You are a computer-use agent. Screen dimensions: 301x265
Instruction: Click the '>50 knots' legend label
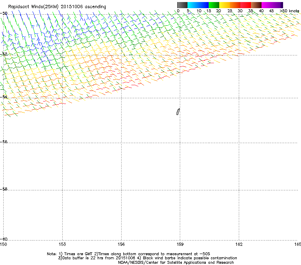coord(289,11)
